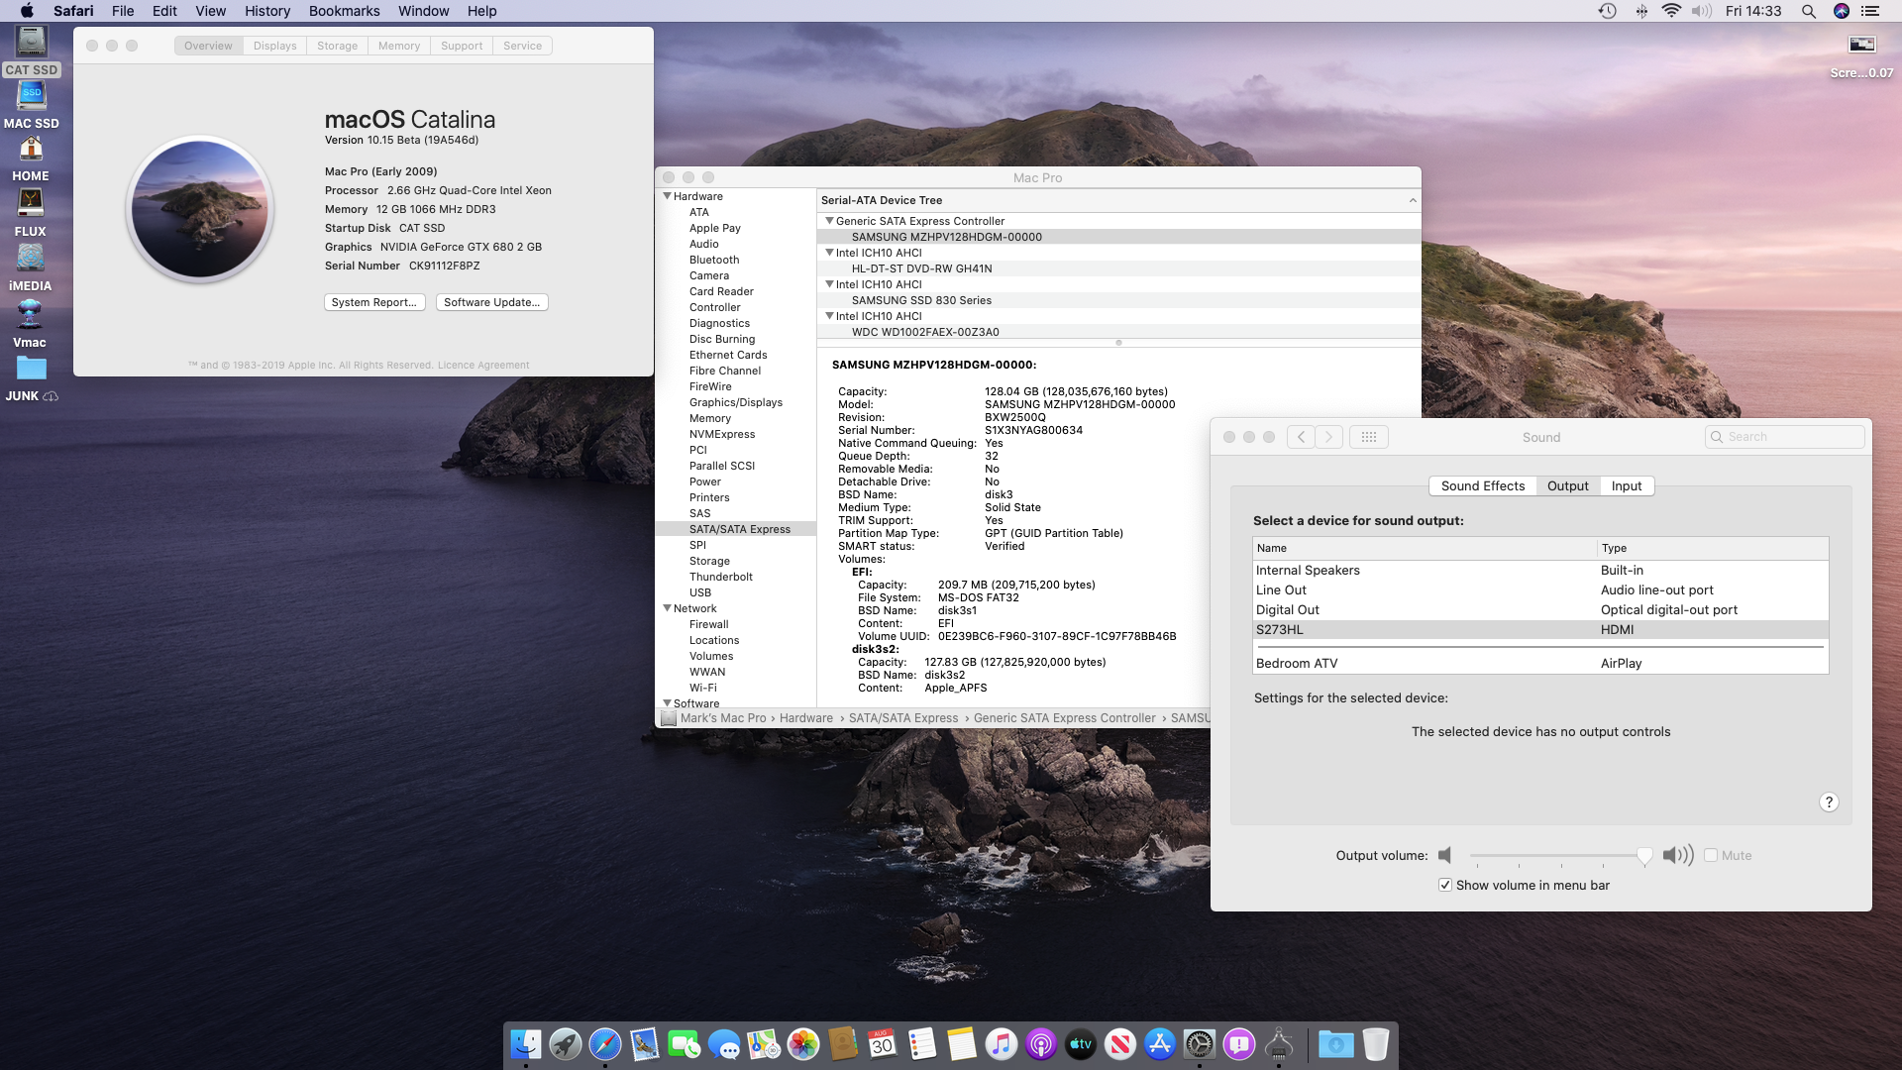Click the System Report button
This screenshot has width=1902, height=1070.
pyautogui.click(x=374, y=302)
